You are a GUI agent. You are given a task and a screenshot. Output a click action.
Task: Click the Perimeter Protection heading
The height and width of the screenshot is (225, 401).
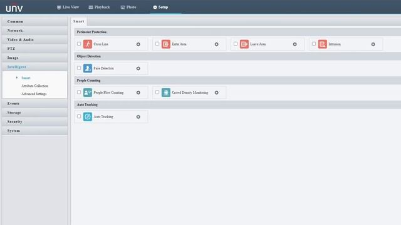(91, 32)
